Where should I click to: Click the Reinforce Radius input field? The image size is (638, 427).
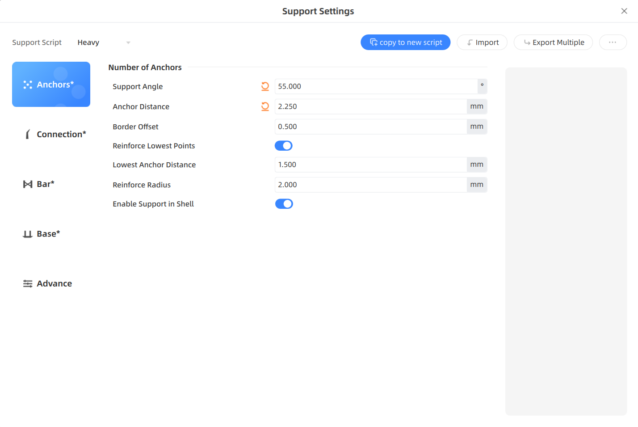pos(371,185)
